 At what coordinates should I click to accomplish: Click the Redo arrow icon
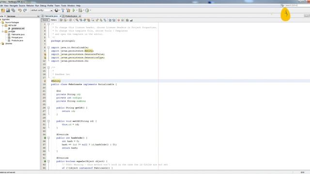click(x=25, y=10)
